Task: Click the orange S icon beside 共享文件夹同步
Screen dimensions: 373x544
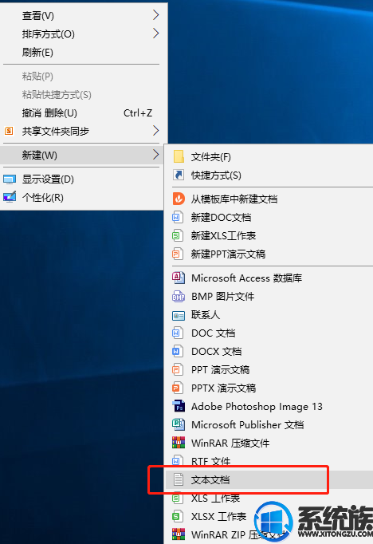Action: pos(9,131)
